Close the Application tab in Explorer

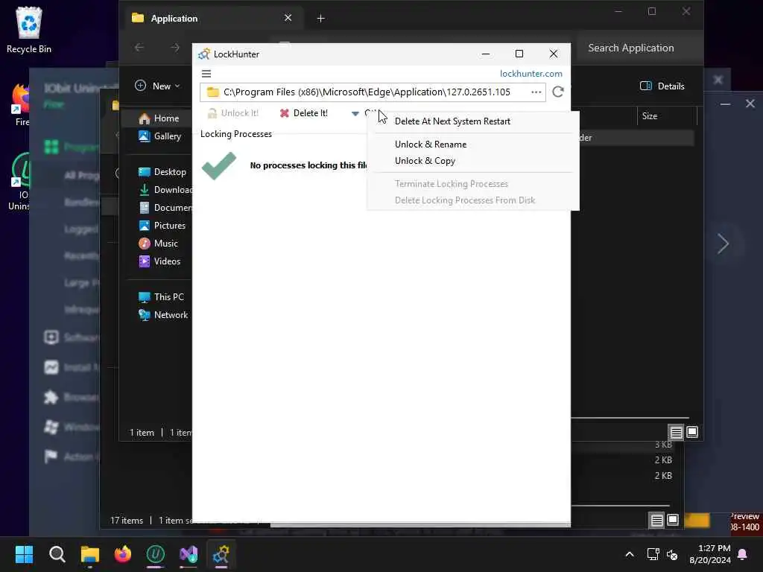tap(288, 18)
